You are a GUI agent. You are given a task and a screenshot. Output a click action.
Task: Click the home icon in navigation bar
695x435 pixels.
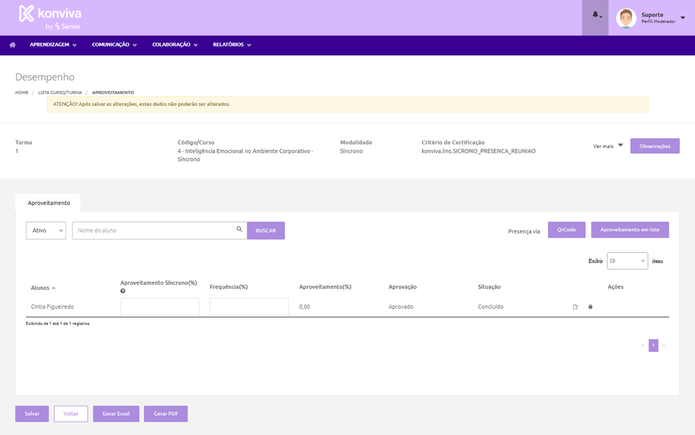coord(12,45)
